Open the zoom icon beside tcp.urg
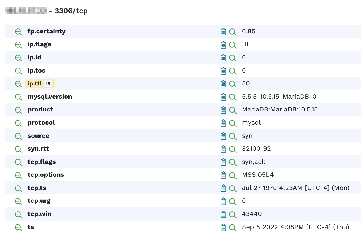The image size is (361, 237). [18, 201]
